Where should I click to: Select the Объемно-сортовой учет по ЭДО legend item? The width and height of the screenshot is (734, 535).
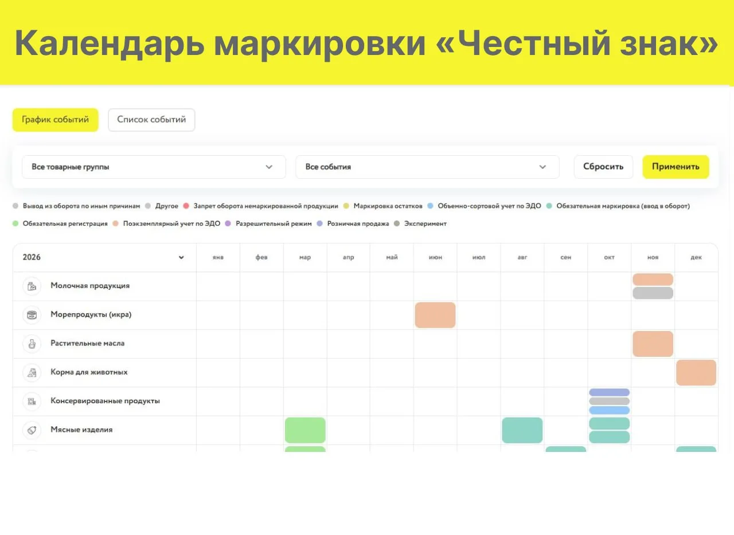point(484,206)
